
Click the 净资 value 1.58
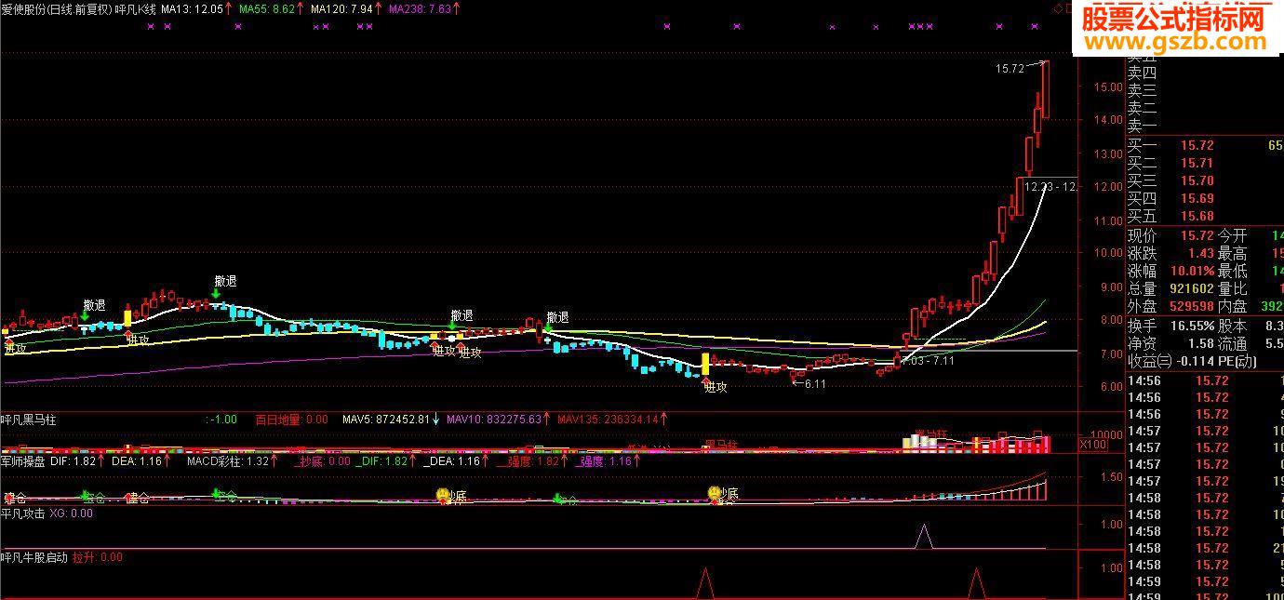[x=1201, y=343]
